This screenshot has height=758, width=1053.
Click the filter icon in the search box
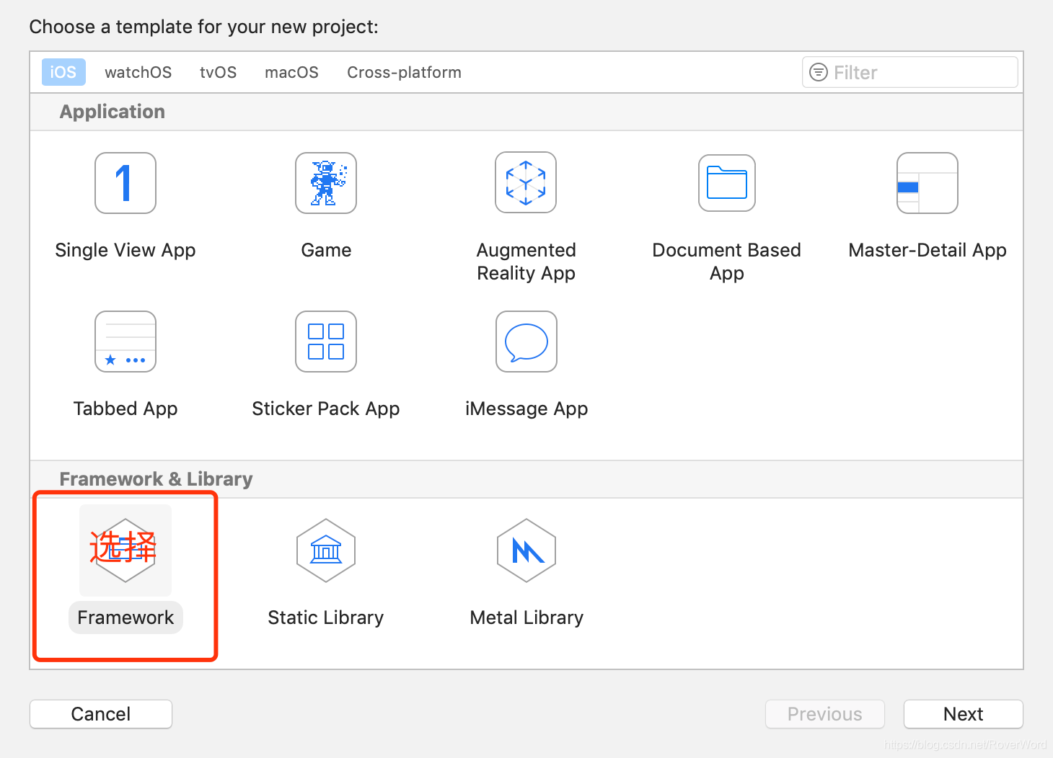[x=819, y=72]
